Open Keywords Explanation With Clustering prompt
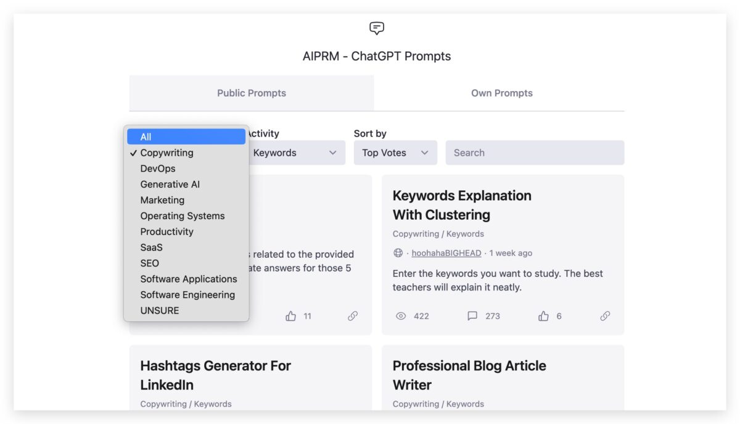The width and height of the screenshot is (740, 424). point(462,205)
